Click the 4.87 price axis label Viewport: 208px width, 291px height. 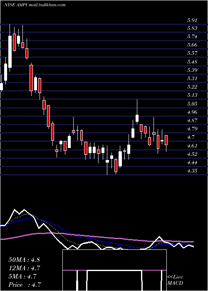[192, 121]
